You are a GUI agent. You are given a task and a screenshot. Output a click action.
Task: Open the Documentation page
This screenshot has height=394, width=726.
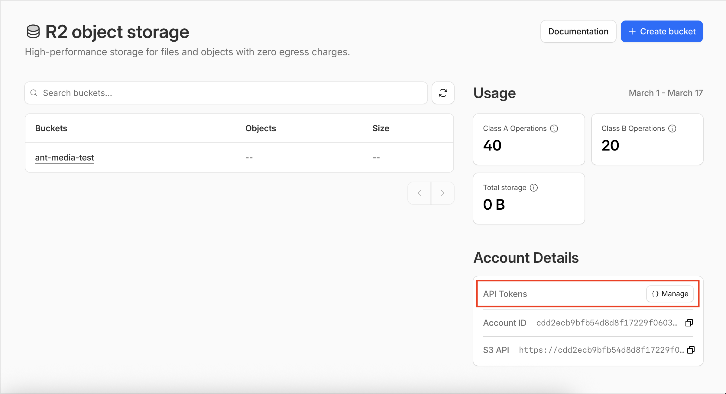coord(578,31)
